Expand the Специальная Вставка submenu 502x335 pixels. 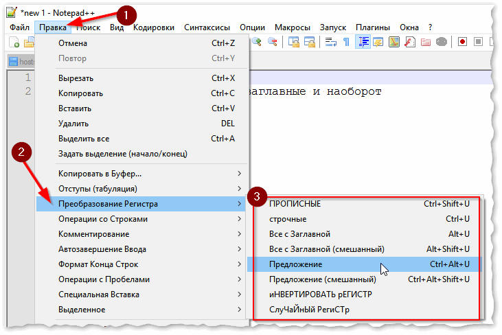[x=142, y=294]
